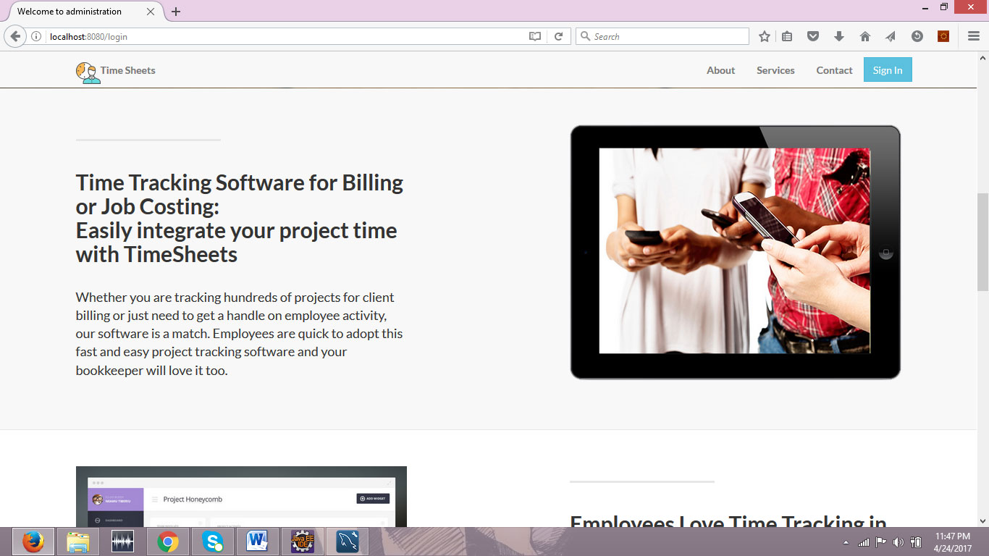Screen dimensions: 989x556
Task: Reload the current page
Action: (558, 36)
